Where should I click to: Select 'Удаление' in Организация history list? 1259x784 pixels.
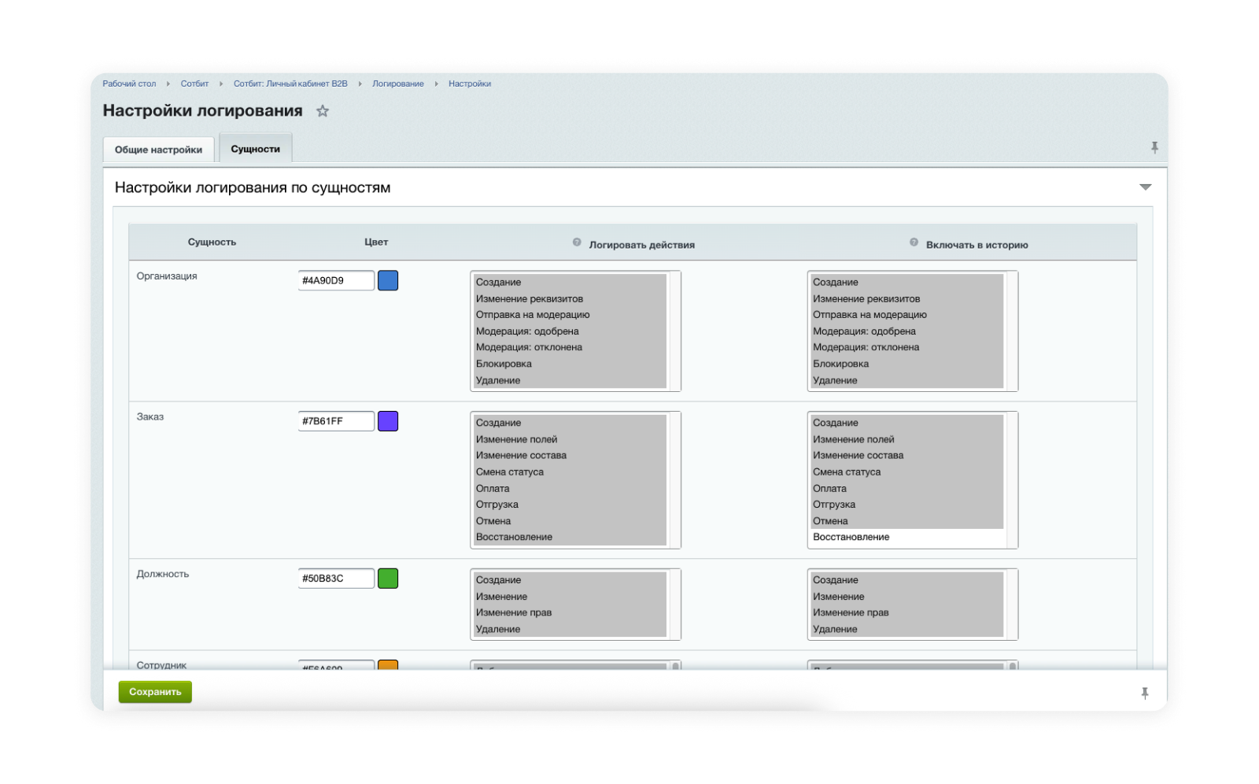907,380
